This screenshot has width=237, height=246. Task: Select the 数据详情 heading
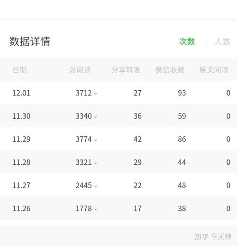coord(30,41)
